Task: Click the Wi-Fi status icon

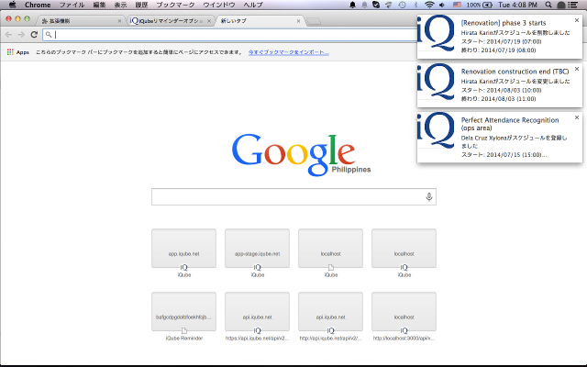Action: click(429, 5)
